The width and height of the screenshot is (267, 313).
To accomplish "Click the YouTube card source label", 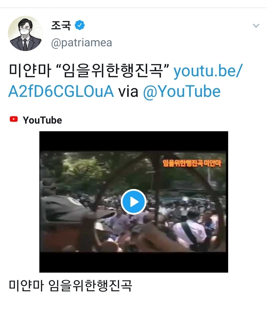I will [42, 120].
